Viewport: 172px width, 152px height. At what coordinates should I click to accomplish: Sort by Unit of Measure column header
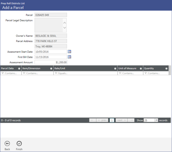pyautogui.click(x=127, y=69)
